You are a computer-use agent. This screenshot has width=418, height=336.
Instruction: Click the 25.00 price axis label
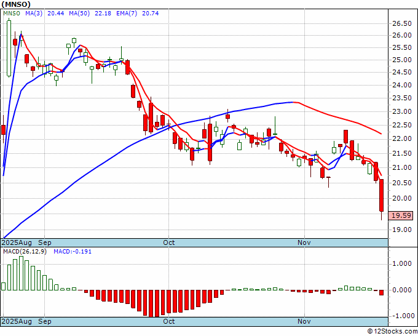point(402,60)
